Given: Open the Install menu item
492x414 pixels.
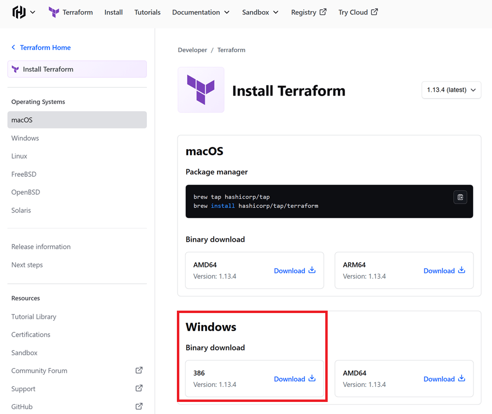Looking at the screenshot, I should pos(114,12).
